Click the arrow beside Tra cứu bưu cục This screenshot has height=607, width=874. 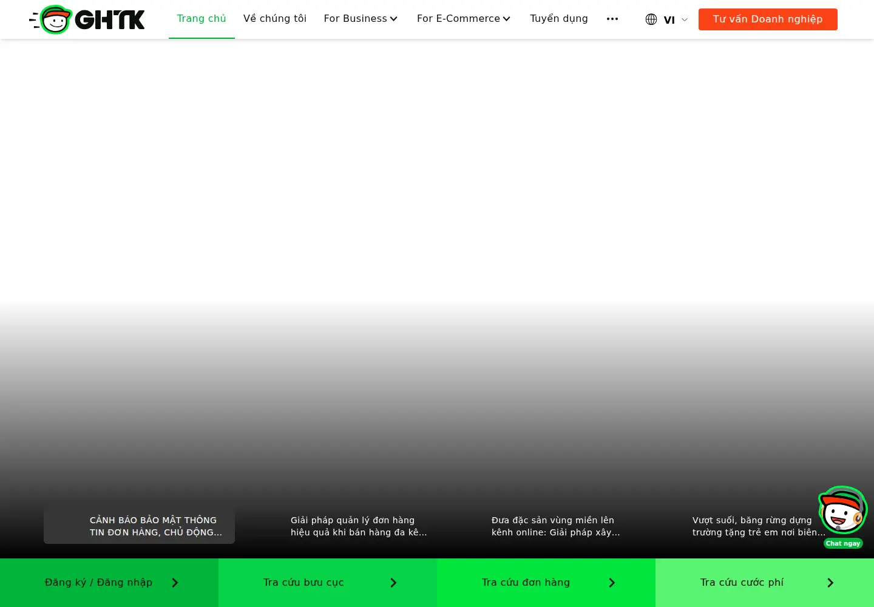[x=393, y=583]
